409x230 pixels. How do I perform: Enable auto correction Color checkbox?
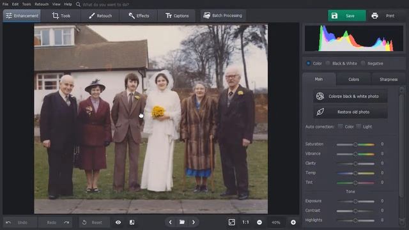pyautogui.click(x=340, y=126)
